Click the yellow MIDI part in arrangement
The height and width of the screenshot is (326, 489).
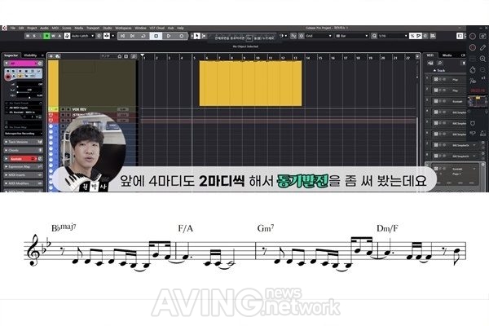pos(251,83)
